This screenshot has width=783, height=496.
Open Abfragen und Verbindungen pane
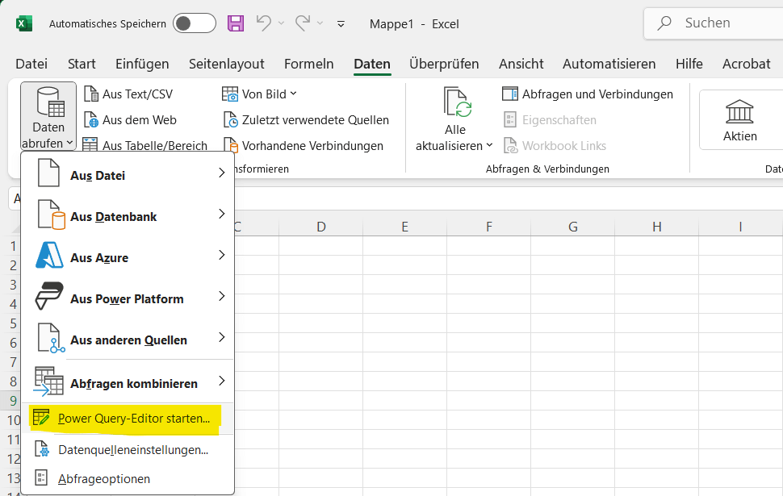[x=588, y=94]
